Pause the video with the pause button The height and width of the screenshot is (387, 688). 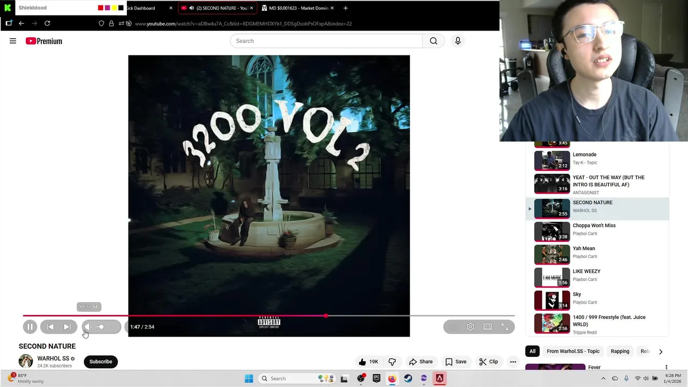tap(30, 327)
